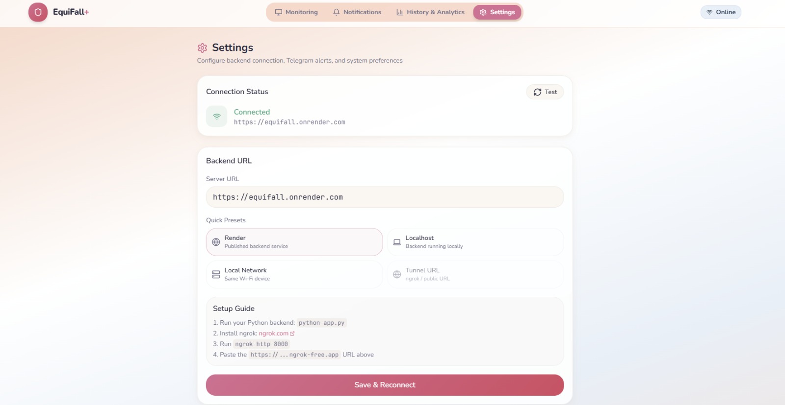Choose the Localhost quick preset
Viewport: 785px width, 405px height.
click(475, 242)
